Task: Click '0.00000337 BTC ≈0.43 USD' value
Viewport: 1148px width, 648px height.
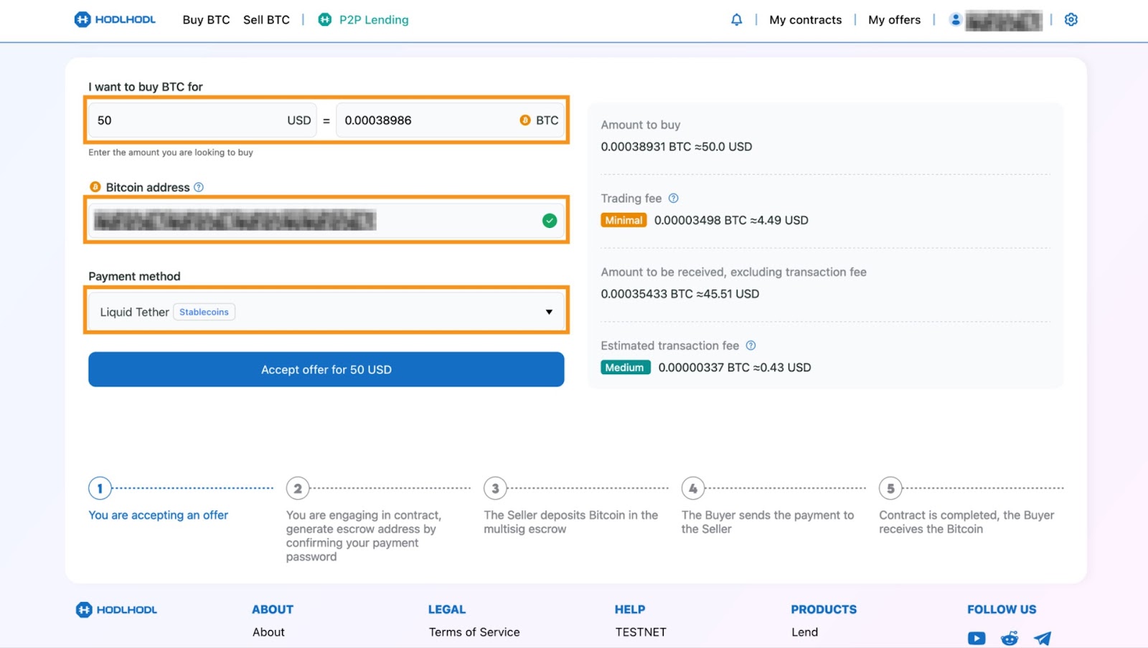Action: point(735,368)
